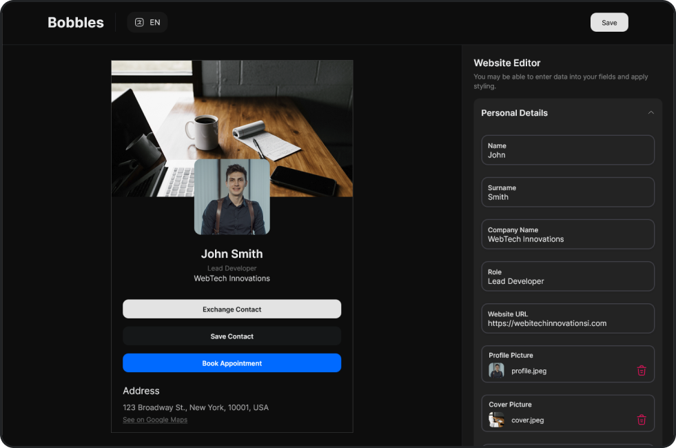The height and width of the screenshot is (448, 676).
Task: Edit the Role field Lead Developer
Action: coord(567,276)
